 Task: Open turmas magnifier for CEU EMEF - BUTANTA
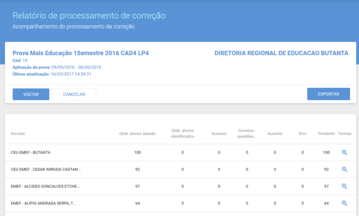click(344, 152)
